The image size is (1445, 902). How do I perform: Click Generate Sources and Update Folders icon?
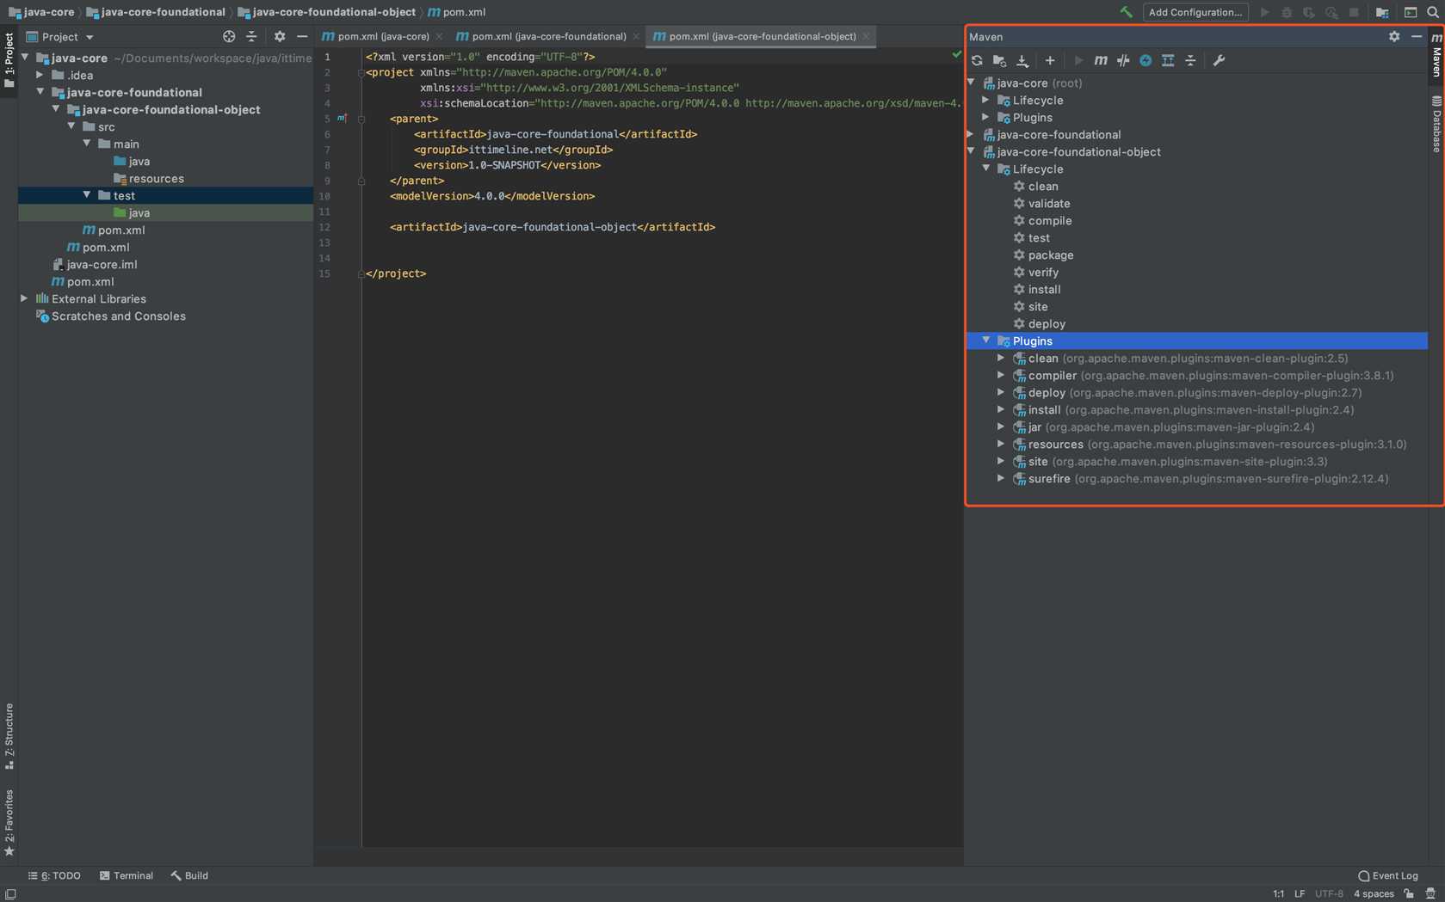coord(999,60)
